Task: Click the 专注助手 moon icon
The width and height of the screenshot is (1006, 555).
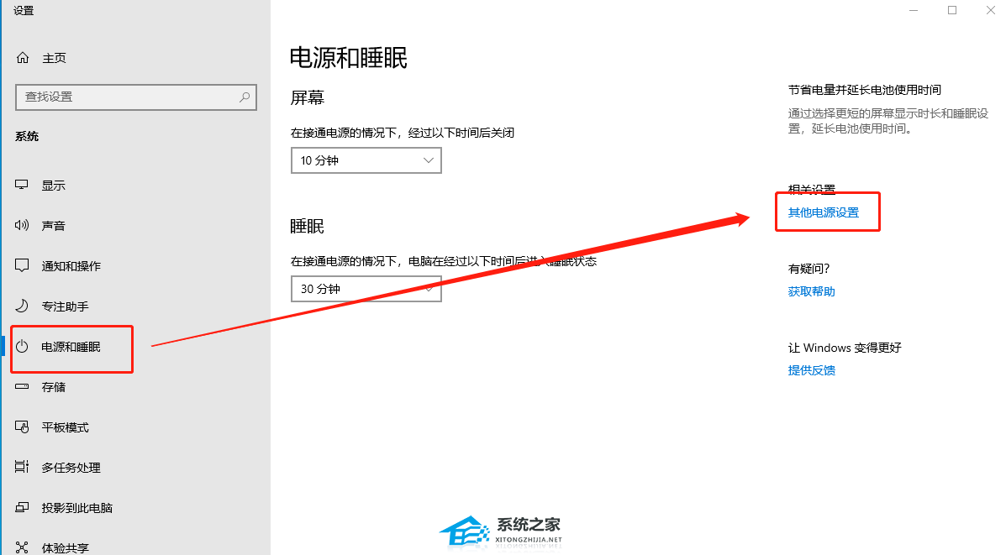Action: [22, 306]
